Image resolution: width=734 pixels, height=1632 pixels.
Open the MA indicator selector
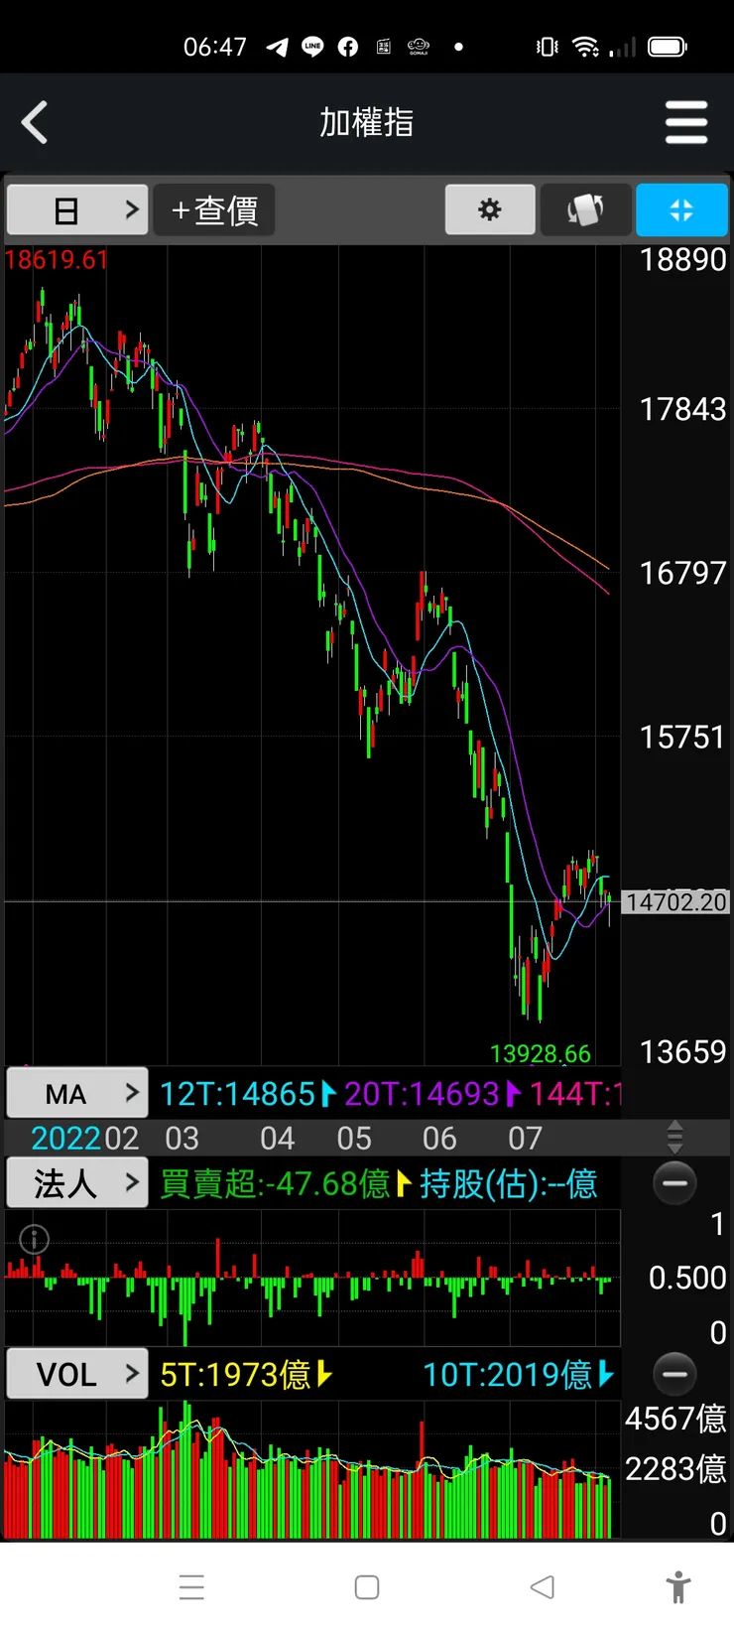click(x=77, y=1093)
